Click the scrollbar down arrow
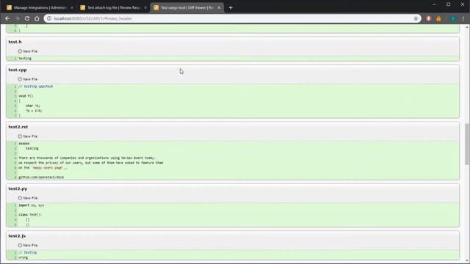This screenshot has width=470, height=264. [x=467, y=261]
